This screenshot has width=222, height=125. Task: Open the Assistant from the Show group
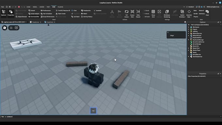[97, 10]
